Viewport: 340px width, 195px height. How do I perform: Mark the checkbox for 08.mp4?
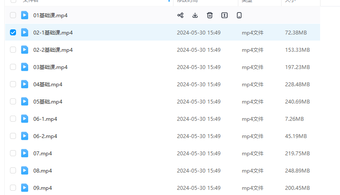[13, 171]
